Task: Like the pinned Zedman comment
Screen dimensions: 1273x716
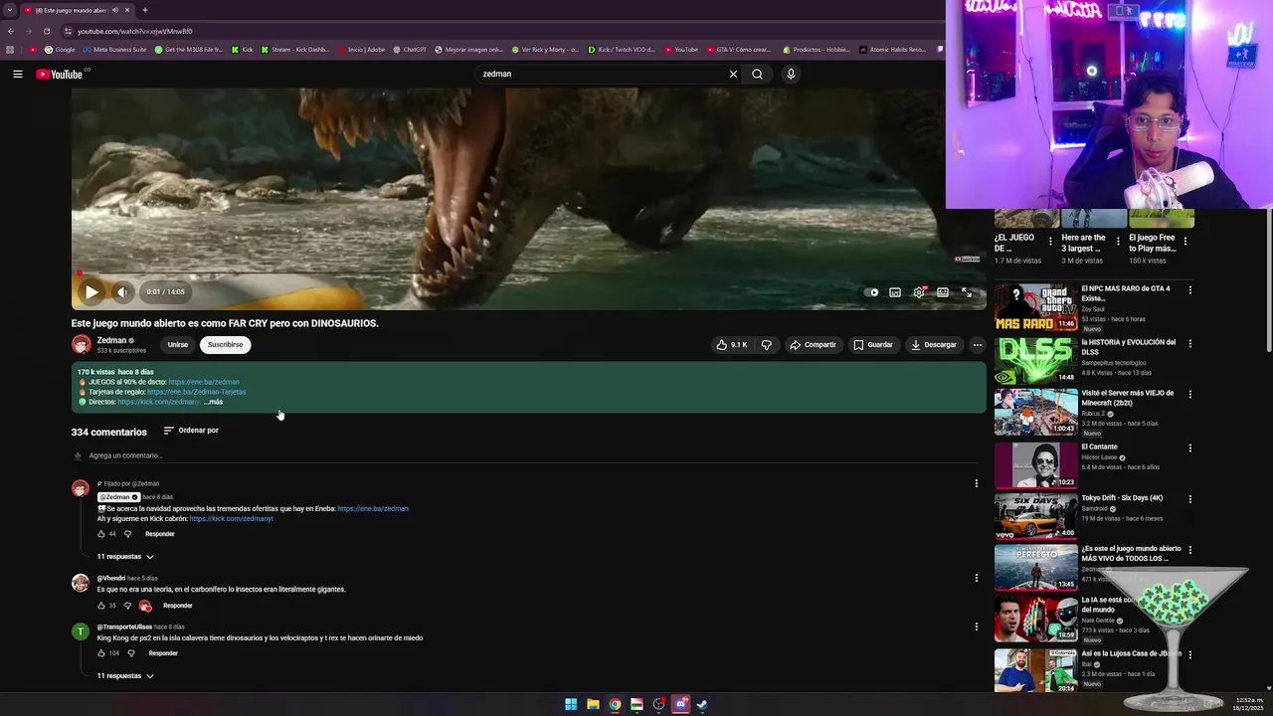Action: [101, 534]
